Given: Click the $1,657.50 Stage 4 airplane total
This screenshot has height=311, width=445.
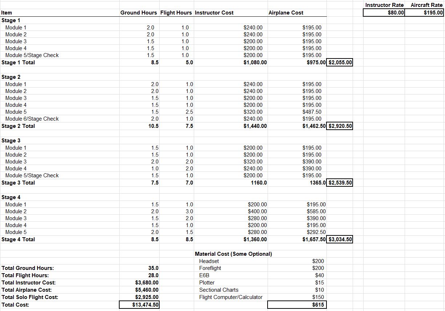Looking at the screenshot, I should click(x=314, y=239).
